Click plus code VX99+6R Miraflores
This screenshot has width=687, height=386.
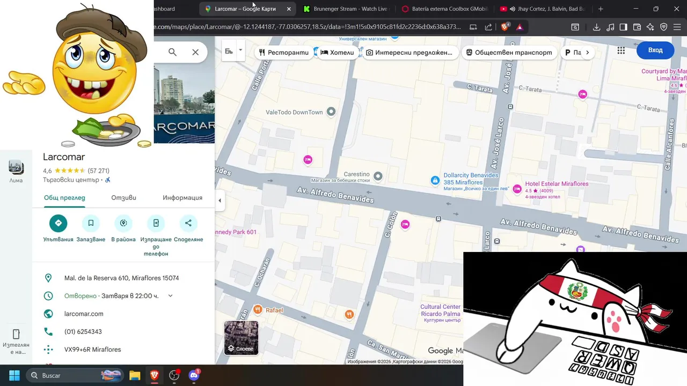tap(92, 350)
